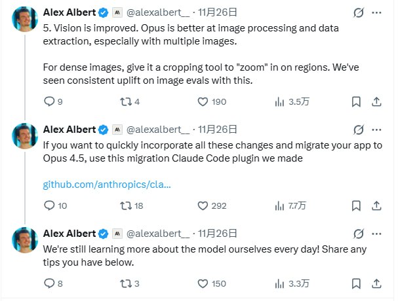Retweet the tweet with 18 reposts
The width and height of the screenshot is (398, 301).
pyautogui.click(x=126, y=205)
